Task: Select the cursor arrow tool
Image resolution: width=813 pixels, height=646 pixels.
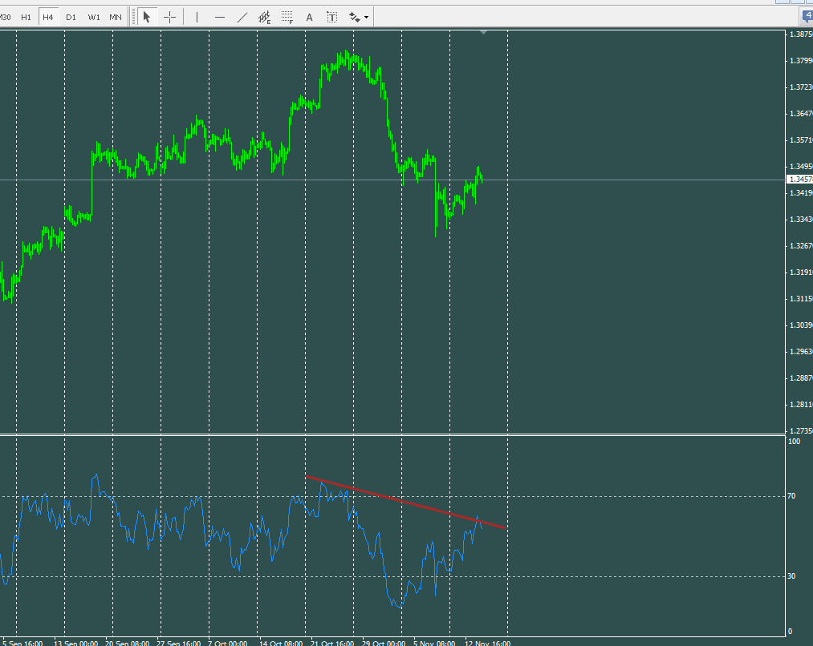Action: tap(147, 17)
